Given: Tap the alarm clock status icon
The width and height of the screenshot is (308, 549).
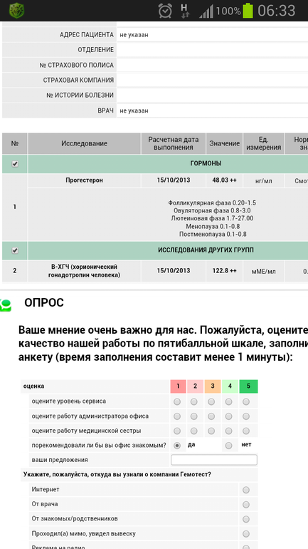Looking at the screenshot, I should [x=165, y=11].
